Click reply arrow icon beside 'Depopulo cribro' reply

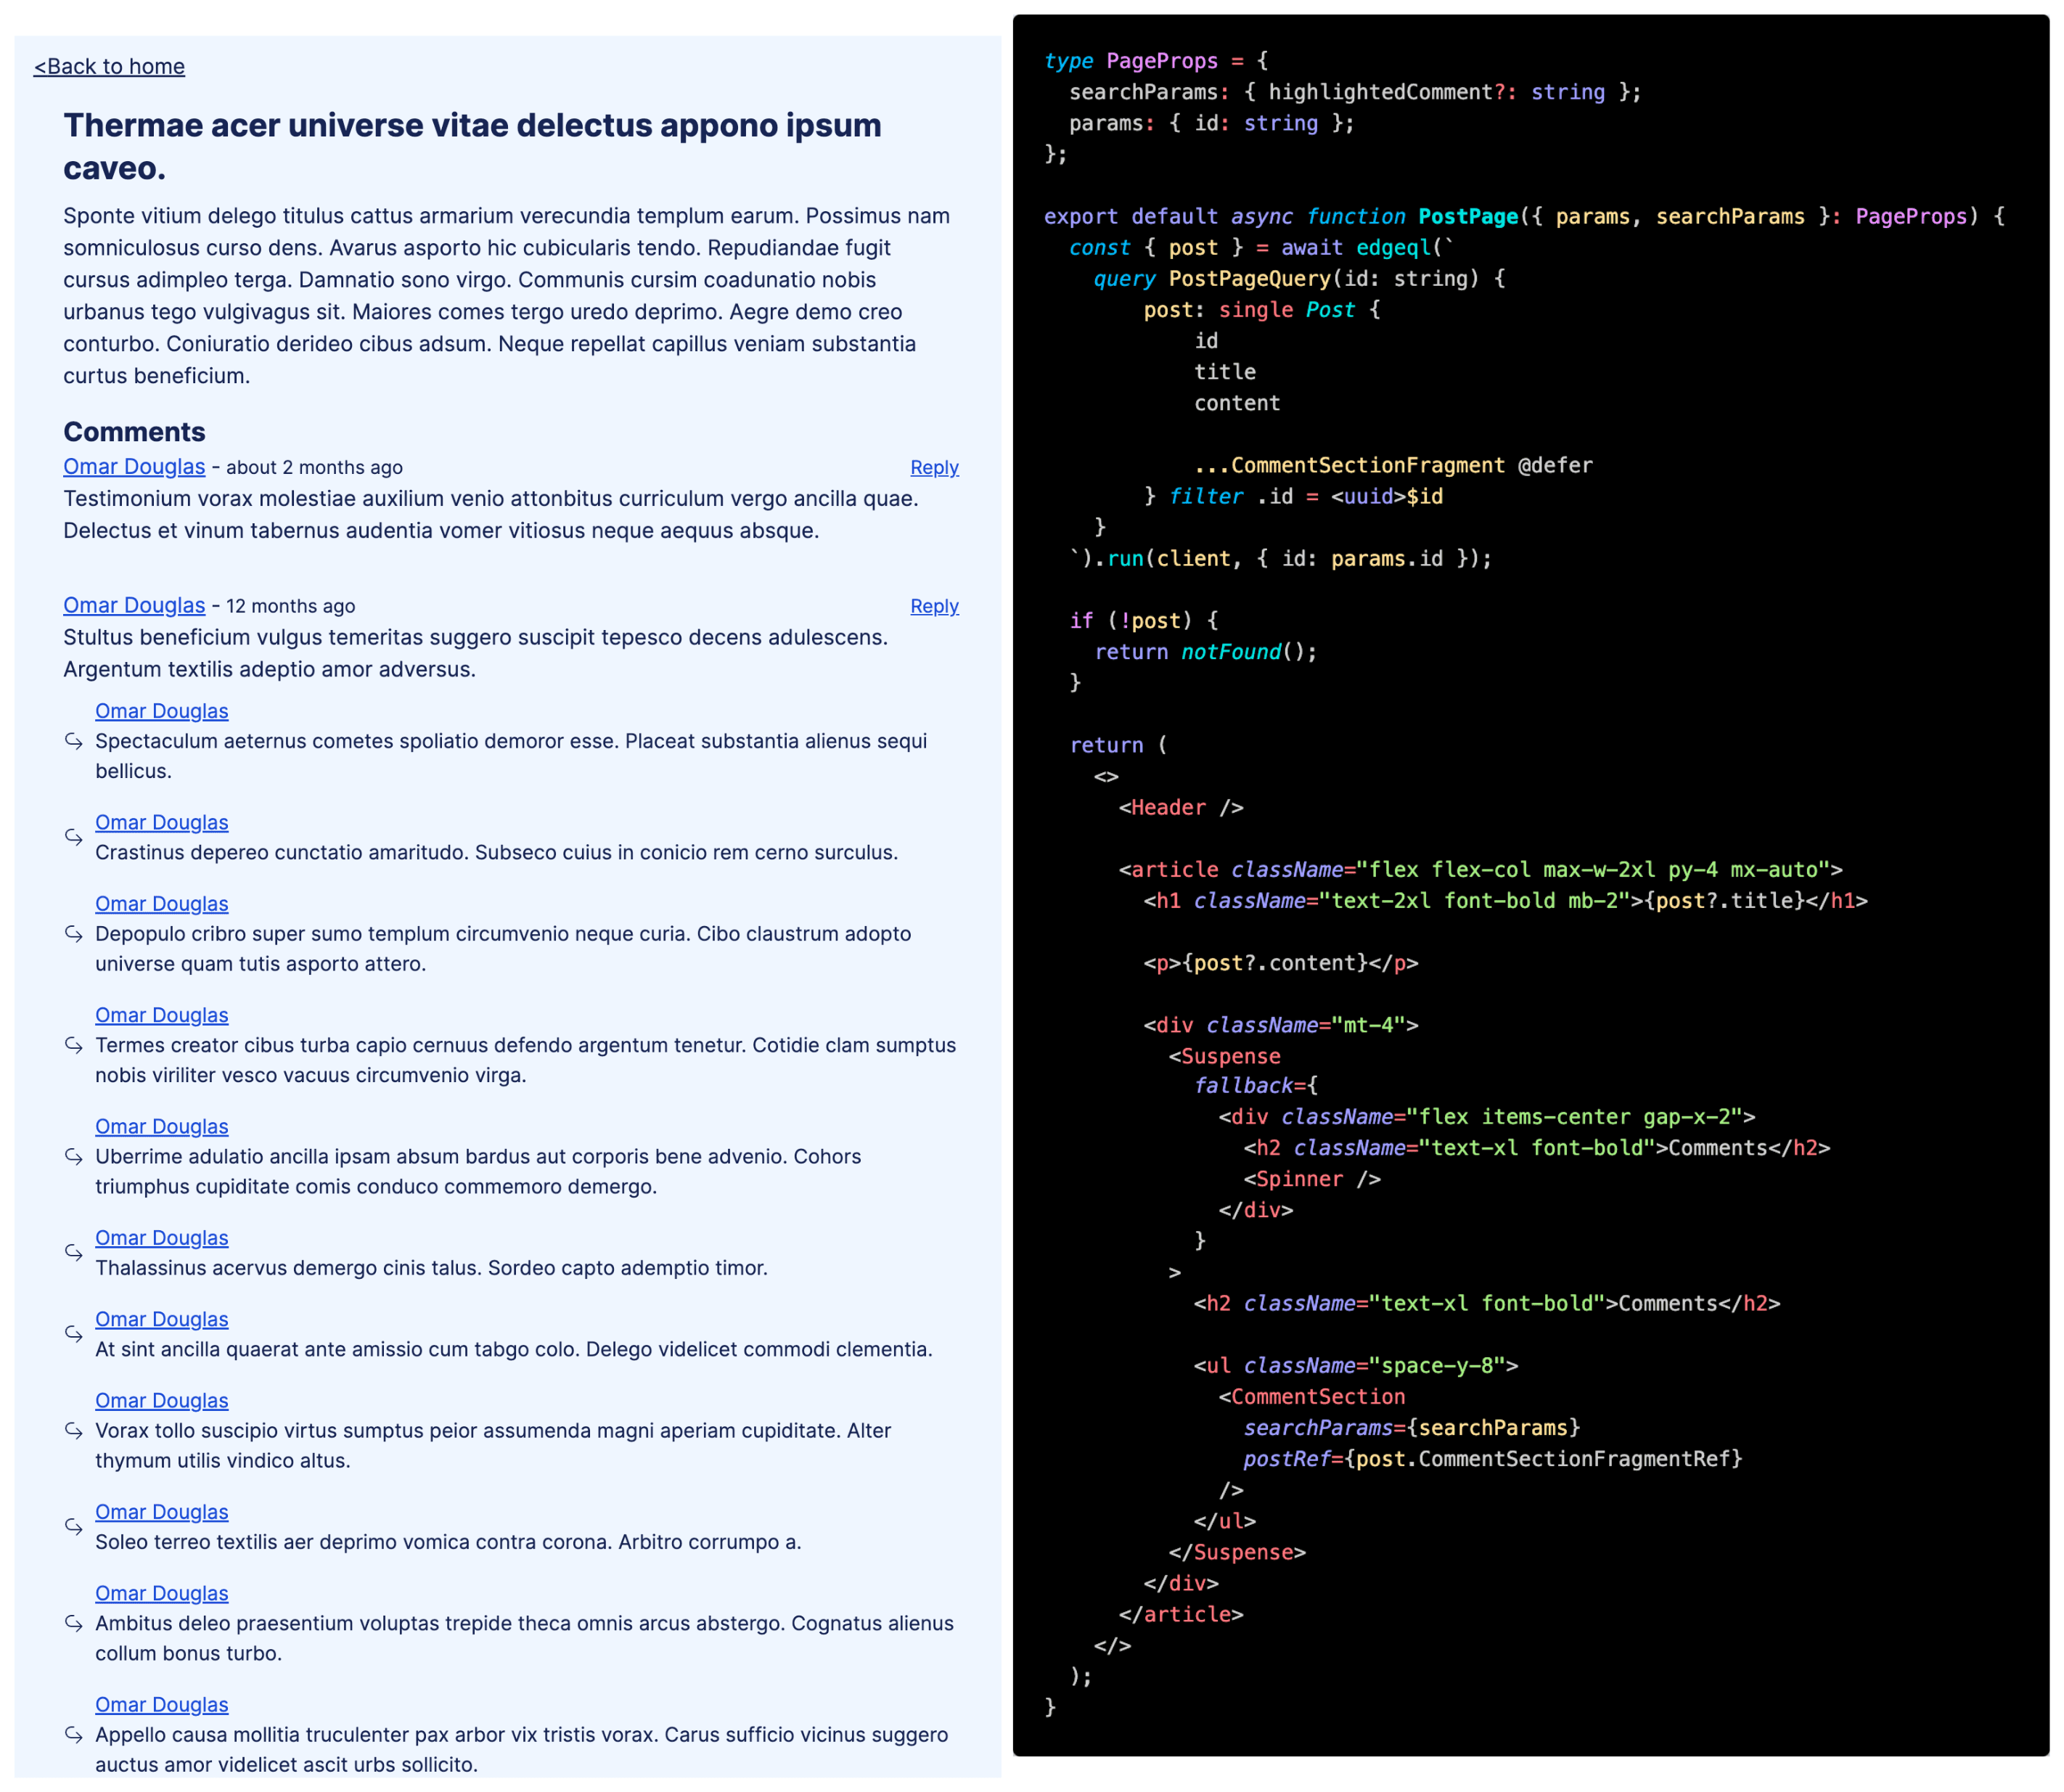point(74,934)
